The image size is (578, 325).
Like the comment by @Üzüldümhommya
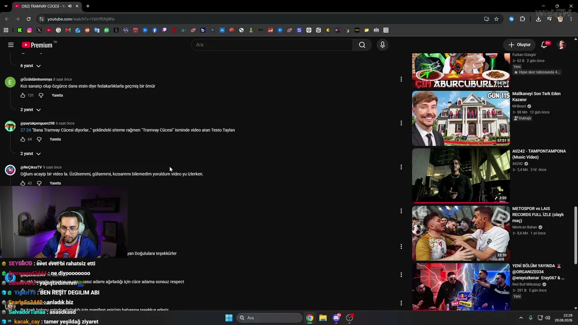coord(23,95)
